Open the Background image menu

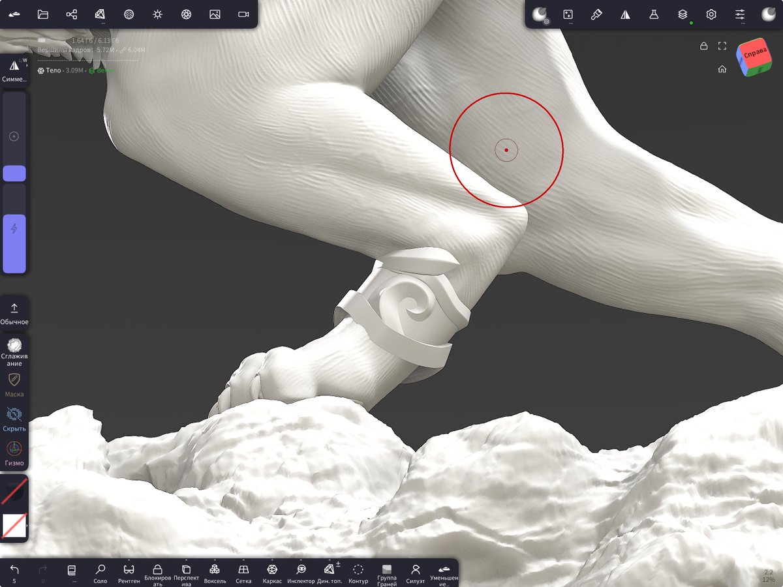click(215, 14)
